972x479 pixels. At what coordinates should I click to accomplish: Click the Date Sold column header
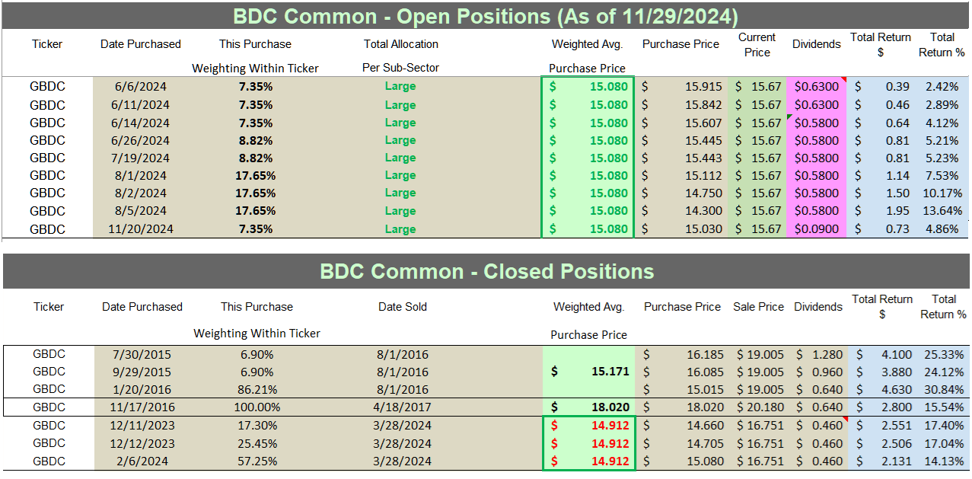[x=403, y=307]
